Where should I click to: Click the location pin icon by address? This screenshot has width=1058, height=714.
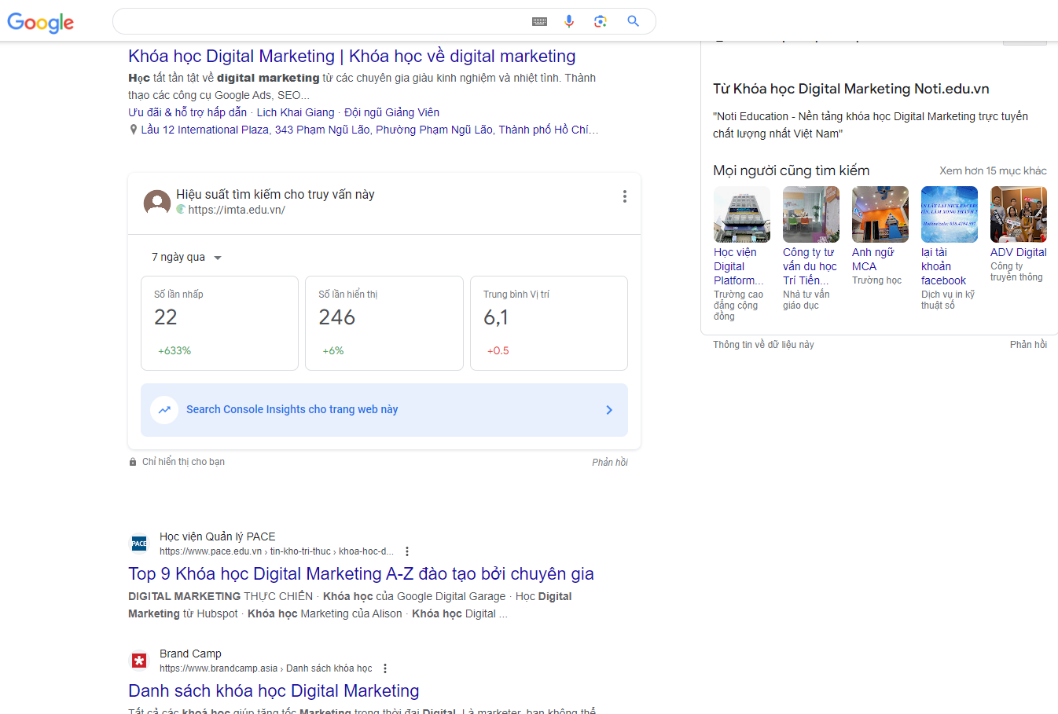(134, 130)
